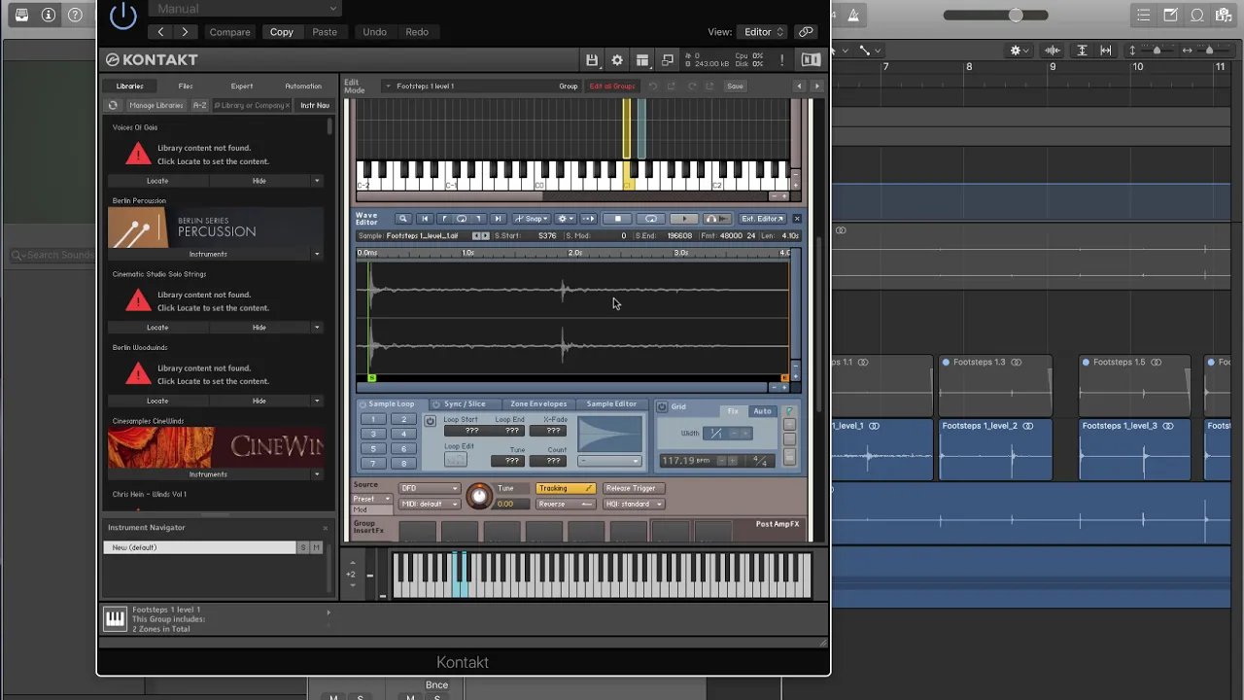1244x700 pixels.
Task: Jump to sample end in wave editor
Action: [x=498, y=219]
